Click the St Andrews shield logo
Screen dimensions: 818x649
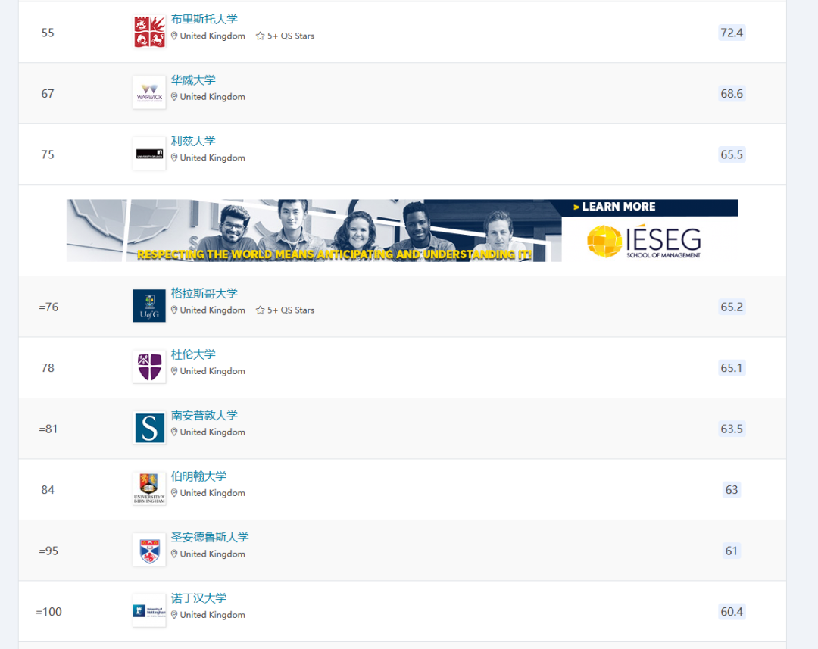[149, 550]
